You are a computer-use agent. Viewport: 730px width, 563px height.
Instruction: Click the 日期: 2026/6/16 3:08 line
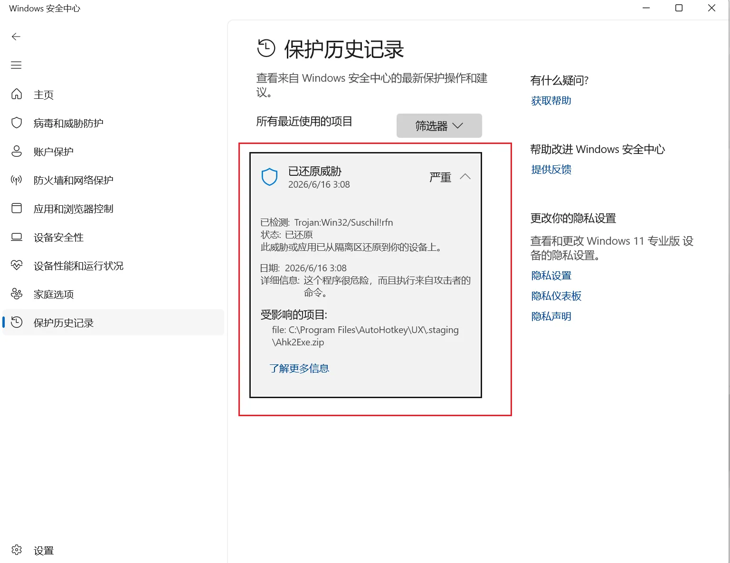click(x=303, y=268)
